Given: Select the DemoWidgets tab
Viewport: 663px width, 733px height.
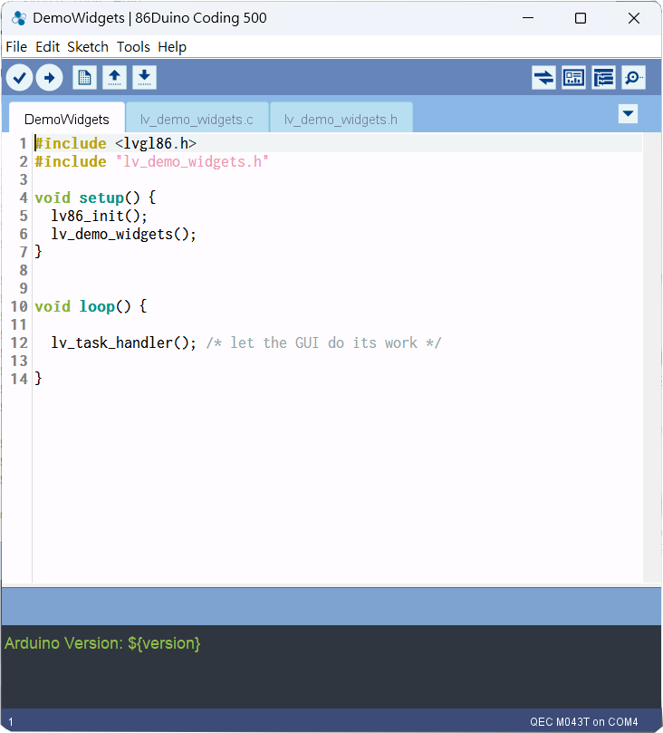Looking at the screenshot, I should click(x=67, y=120).
